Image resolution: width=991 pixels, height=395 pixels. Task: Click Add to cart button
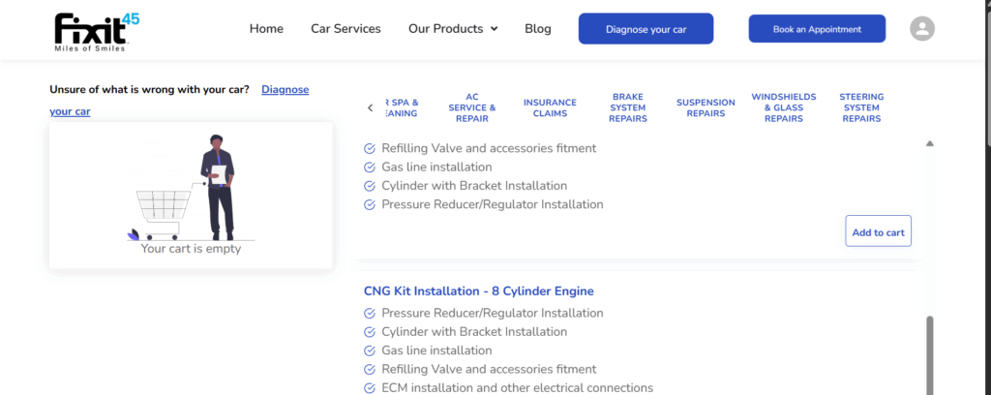878,231
